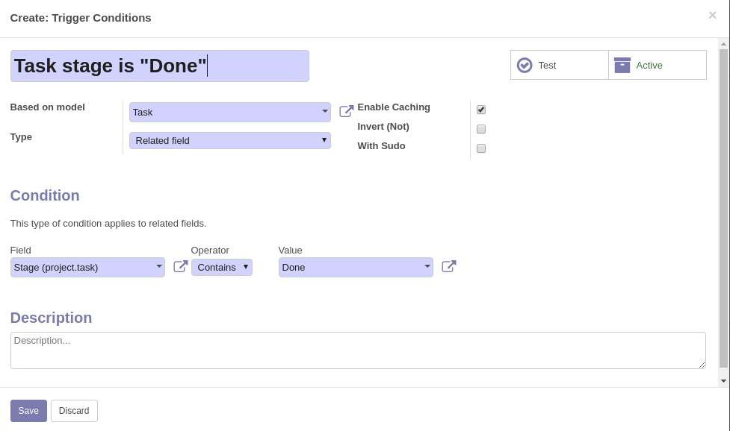The width and height of the screenshot is (730, 431).
Task: Click the Discard button
Action: [74, 411]
